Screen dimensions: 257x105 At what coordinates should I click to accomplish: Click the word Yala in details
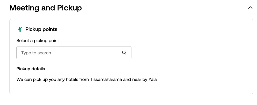pos(153,80)
